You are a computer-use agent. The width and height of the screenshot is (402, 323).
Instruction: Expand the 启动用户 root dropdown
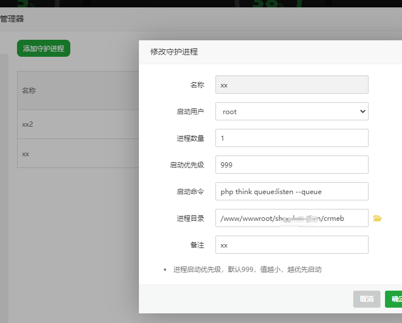[291, 111]
